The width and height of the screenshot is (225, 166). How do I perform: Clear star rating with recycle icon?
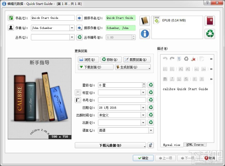tap(151, 85)
